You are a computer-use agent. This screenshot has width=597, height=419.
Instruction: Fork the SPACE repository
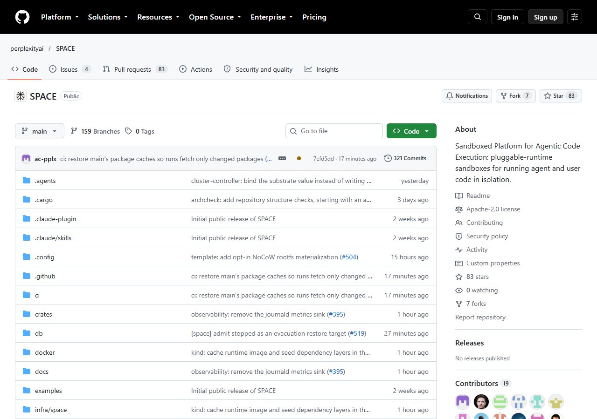pyautogui.click(x=516, y=96)
